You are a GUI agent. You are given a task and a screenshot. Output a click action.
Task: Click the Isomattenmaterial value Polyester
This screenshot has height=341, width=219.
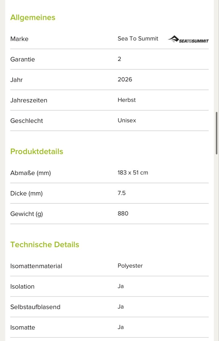pos(130,266)
